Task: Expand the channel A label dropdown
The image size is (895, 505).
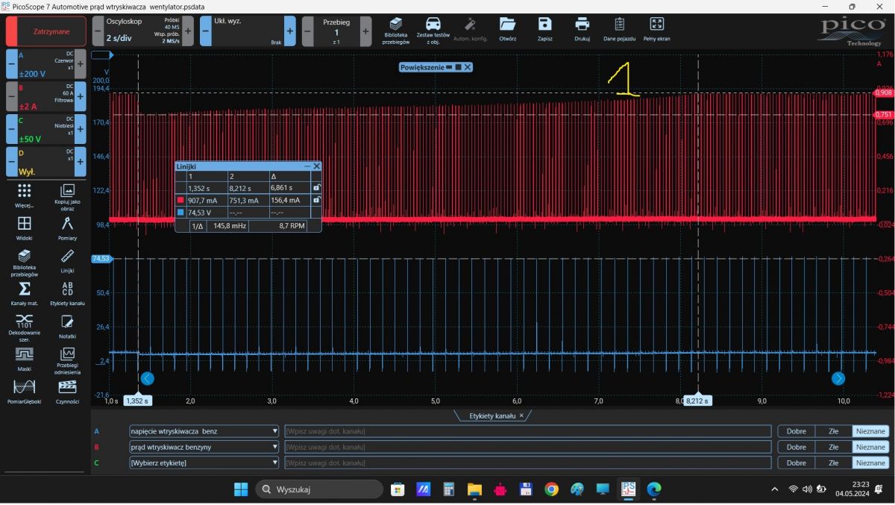Action: click(274, 431)
